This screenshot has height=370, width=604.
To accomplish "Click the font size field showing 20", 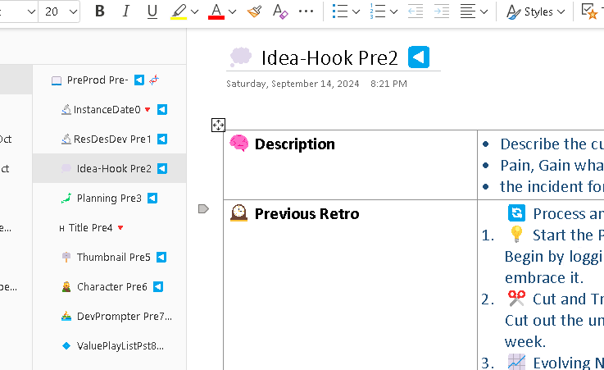I will 52,12.
